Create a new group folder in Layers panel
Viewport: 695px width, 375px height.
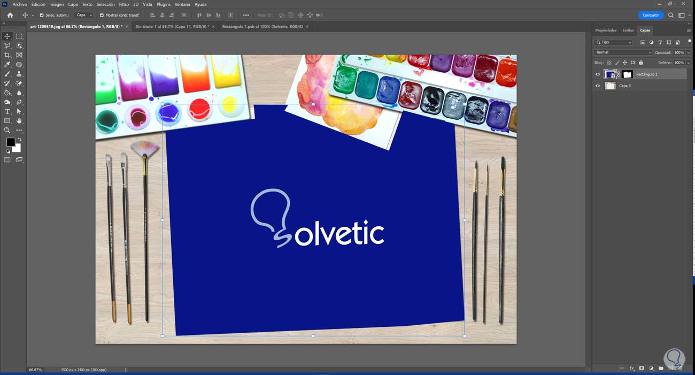661,368
